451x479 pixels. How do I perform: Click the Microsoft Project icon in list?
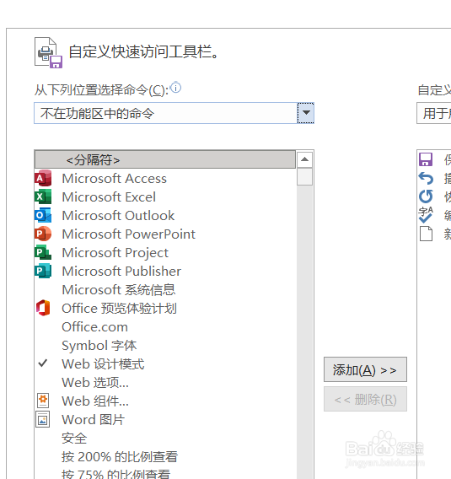[43, 252]
